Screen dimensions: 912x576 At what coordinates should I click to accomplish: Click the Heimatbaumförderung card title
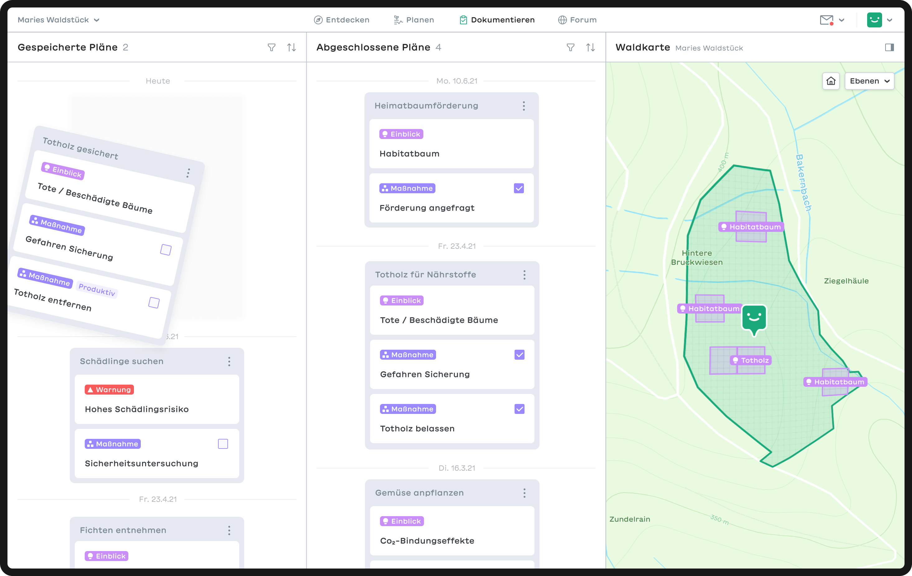[426, 106]
